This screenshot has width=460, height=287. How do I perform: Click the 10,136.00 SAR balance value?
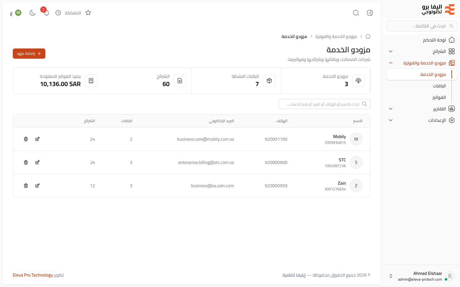coord(60,84)
